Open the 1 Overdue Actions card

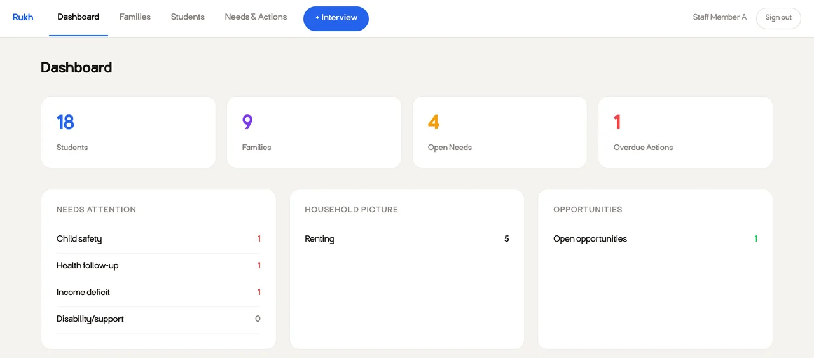click(686, 132)
